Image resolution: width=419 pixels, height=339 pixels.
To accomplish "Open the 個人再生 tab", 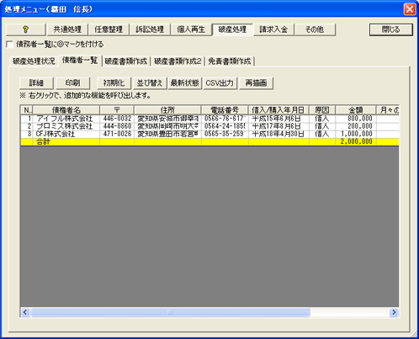I will [191, 29].
